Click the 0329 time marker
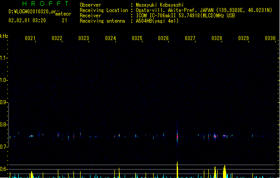The height and width of the screenshot is (178, 280). tap(243, 38)
